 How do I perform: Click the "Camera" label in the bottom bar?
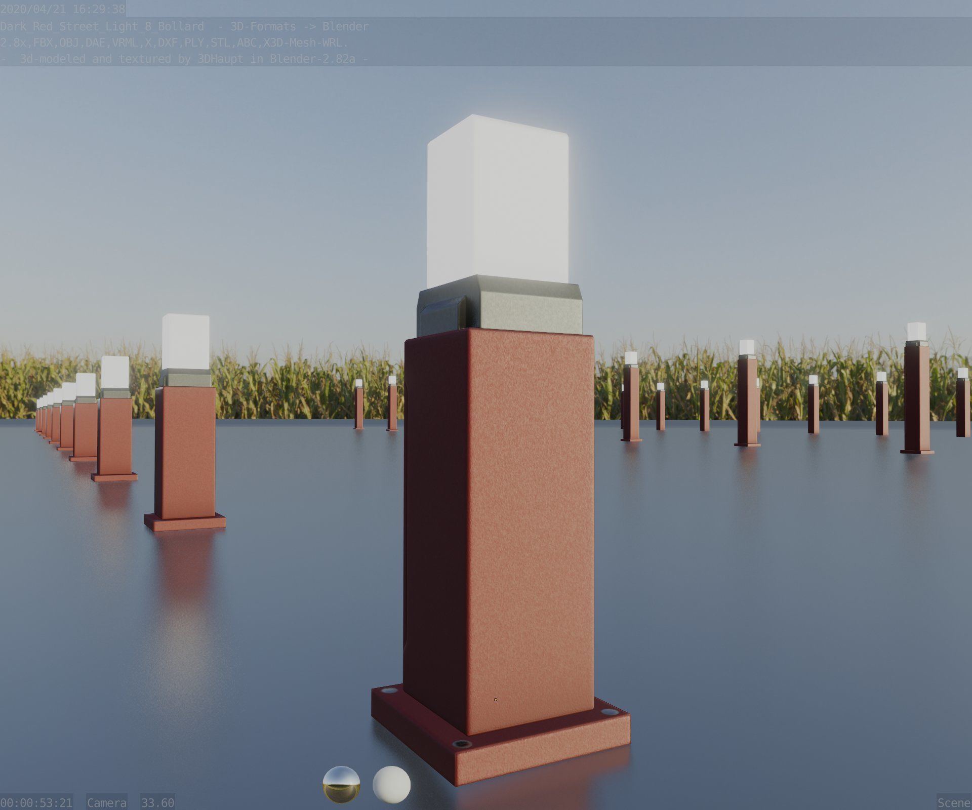[x=107, y=802]
